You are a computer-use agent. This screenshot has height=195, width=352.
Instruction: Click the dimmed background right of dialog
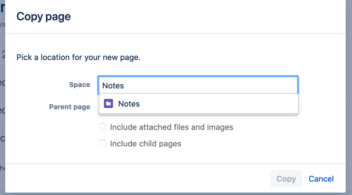(349, 106)
